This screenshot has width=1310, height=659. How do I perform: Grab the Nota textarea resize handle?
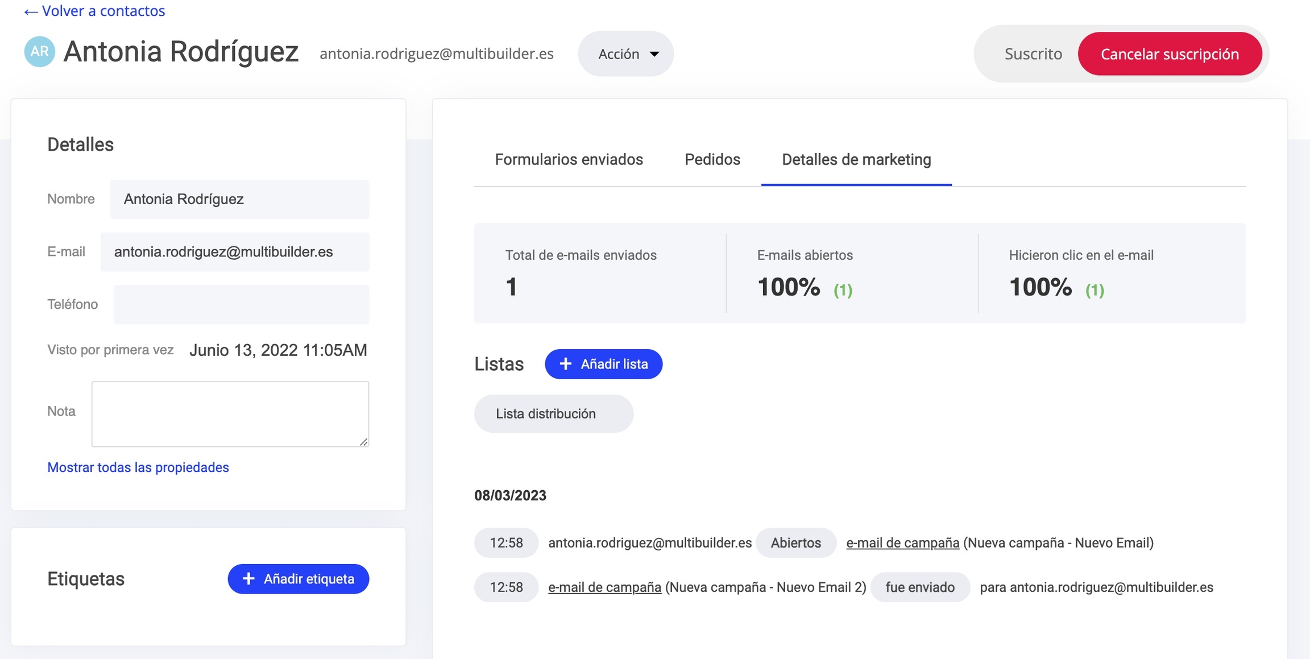pos(364,442)
